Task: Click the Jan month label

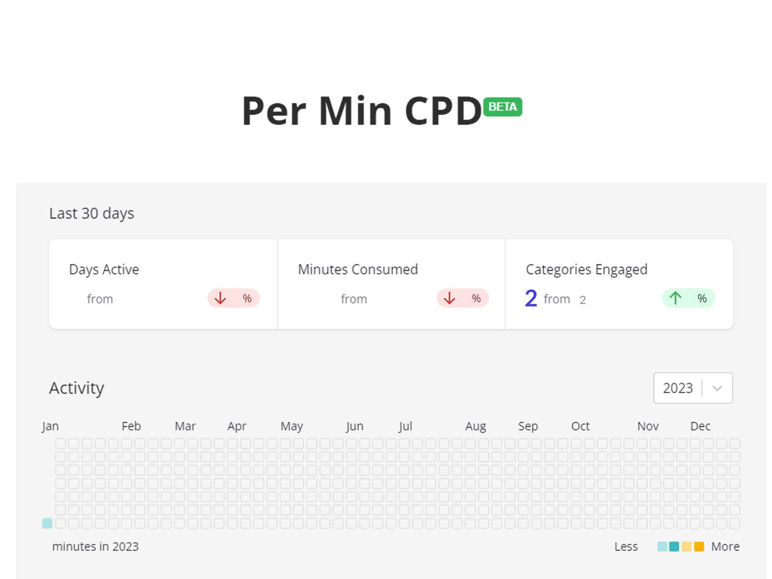Action: point(50,427)
